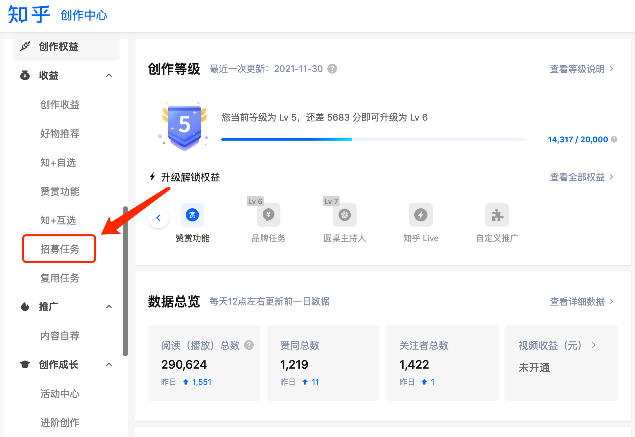Screen dimensions: 635x437
Task: Click the 自定义推广 puzzle icon
Action: click(x=497, y=215)
